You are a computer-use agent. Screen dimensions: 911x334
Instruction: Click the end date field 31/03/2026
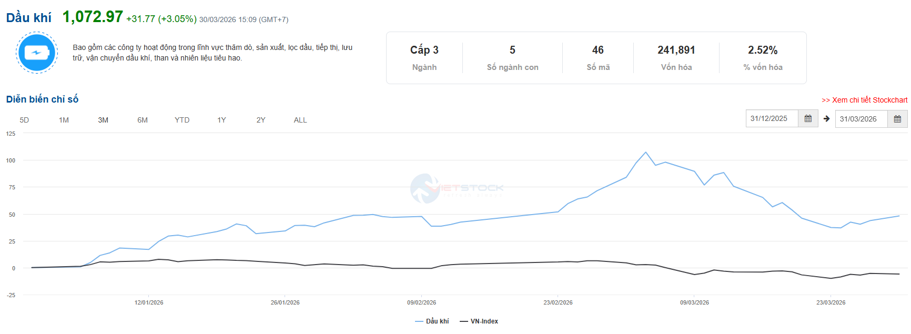[861, 119]
